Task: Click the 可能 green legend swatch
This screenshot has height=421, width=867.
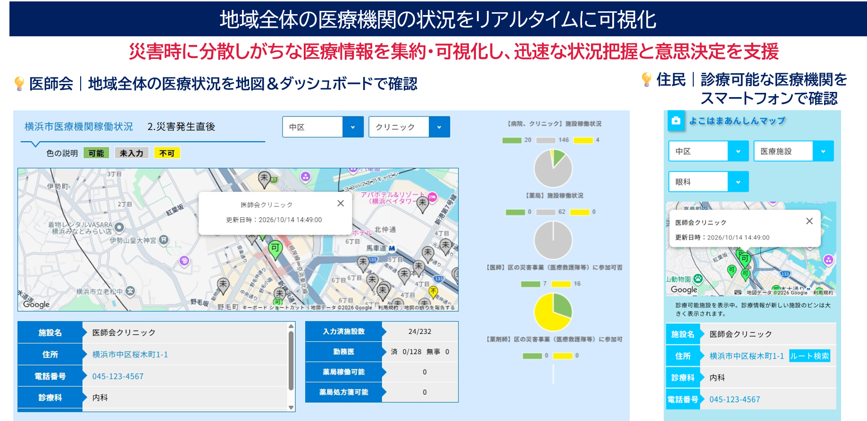Action: pyautogui.click(x=96, y=153)
